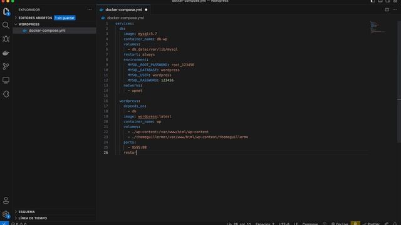Click 'wpnet' network entry
Image resolution: width=401 pixels, height=225 pixels.
tap(137, 91)
